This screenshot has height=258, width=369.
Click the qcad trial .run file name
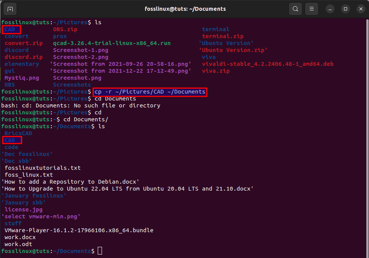coord(112,43)
